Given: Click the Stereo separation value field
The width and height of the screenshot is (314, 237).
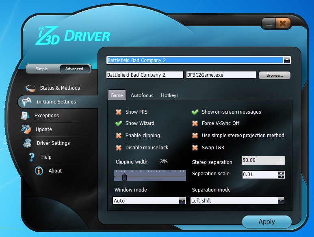Looking at the screenshot, I should [x=263, y=160].
